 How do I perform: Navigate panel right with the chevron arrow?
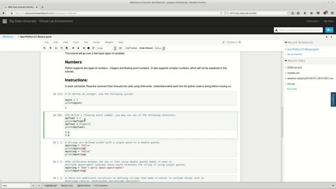(331, 37)
